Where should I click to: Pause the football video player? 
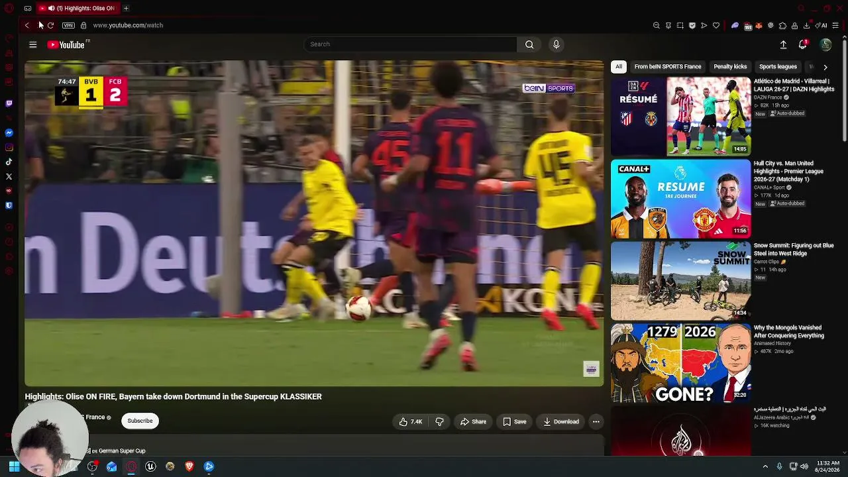point(314,223)
